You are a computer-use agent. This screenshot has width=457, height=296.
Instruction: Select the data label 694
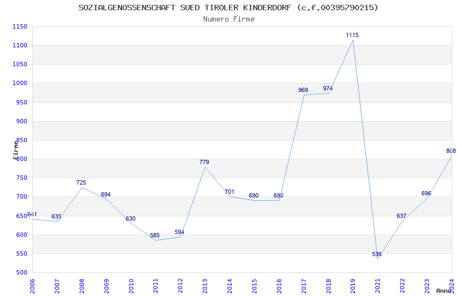pyautogui.click(x=106, y=194)
